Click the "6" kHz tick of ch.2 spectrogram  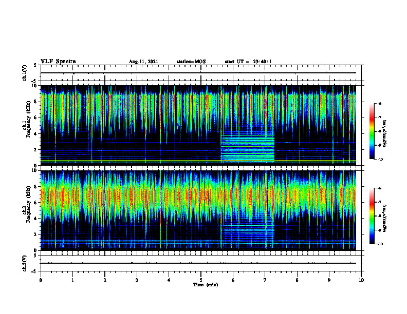click(x=36, y=203)
